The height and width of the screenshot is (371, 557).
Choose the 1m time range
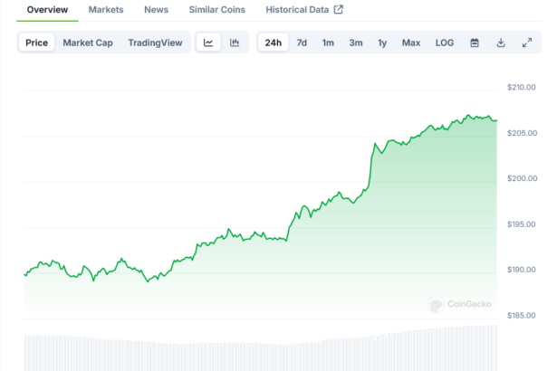click(x=328, y=43)
